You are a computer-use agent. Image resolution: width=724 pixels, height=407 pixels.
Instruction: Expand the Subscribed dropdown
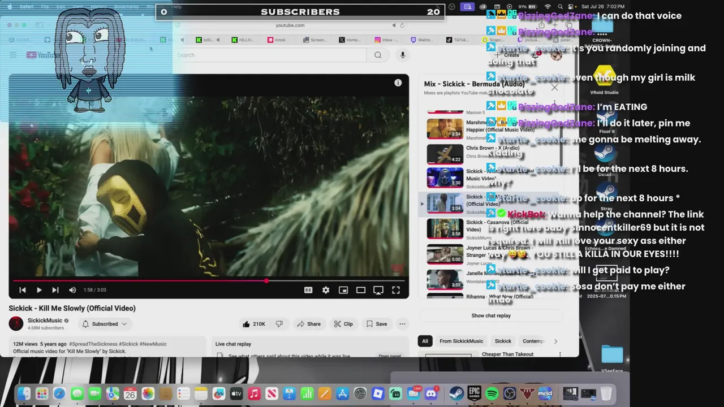(105, 324)
